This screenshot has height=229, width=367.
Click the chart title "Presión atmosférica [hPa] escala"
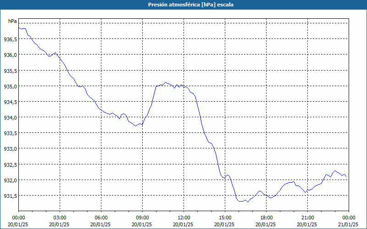click(x=183, y=5)
